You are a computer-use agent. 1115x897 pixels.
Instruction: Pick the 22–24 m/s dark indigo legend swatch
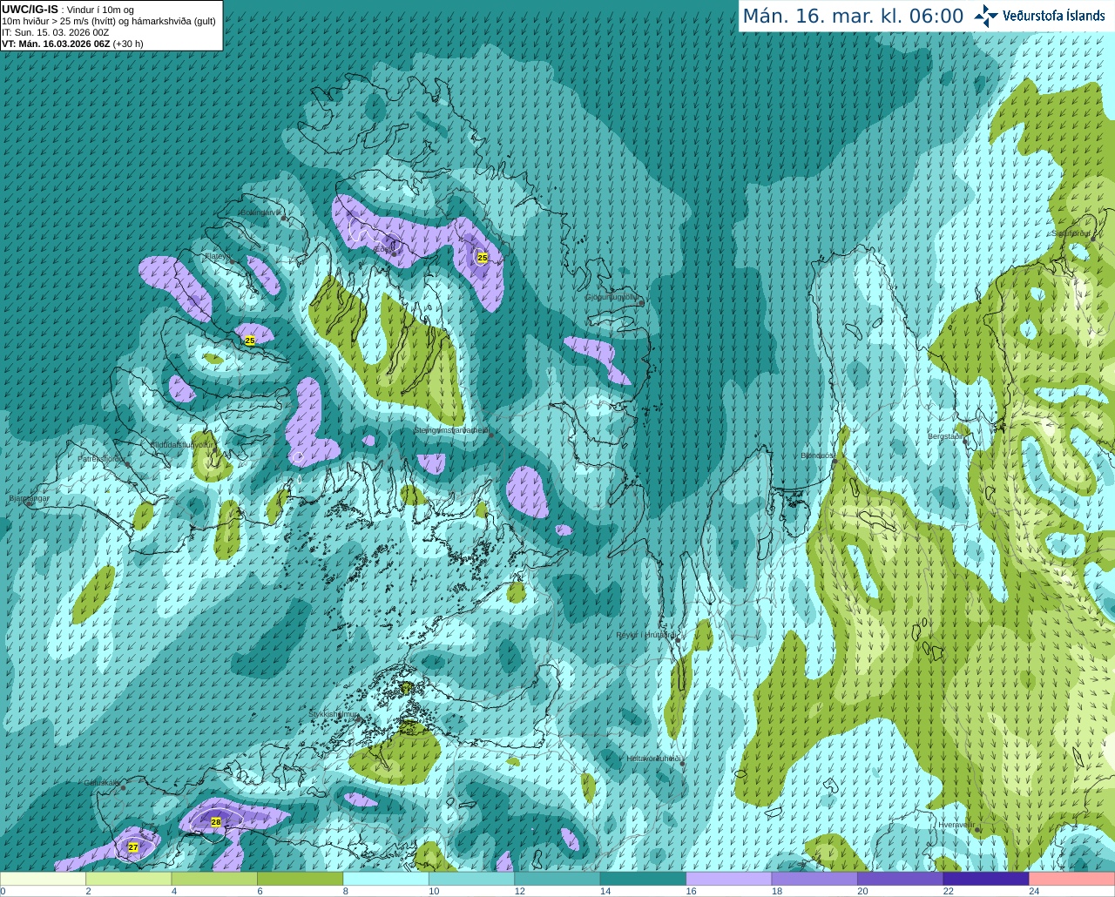point(986,879)
